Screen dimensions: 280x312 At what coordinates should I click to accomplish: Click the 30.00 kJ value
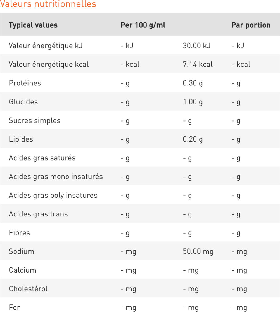click(196, 46)
